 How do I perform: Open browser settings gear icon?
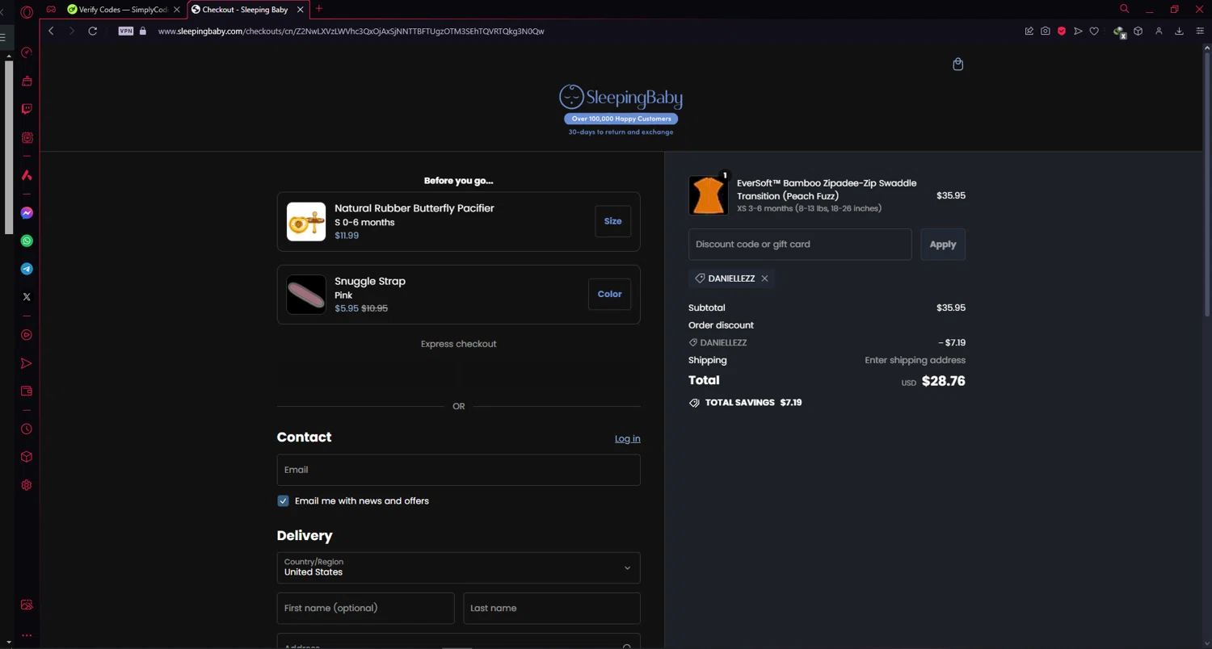(x=27, y=485)
